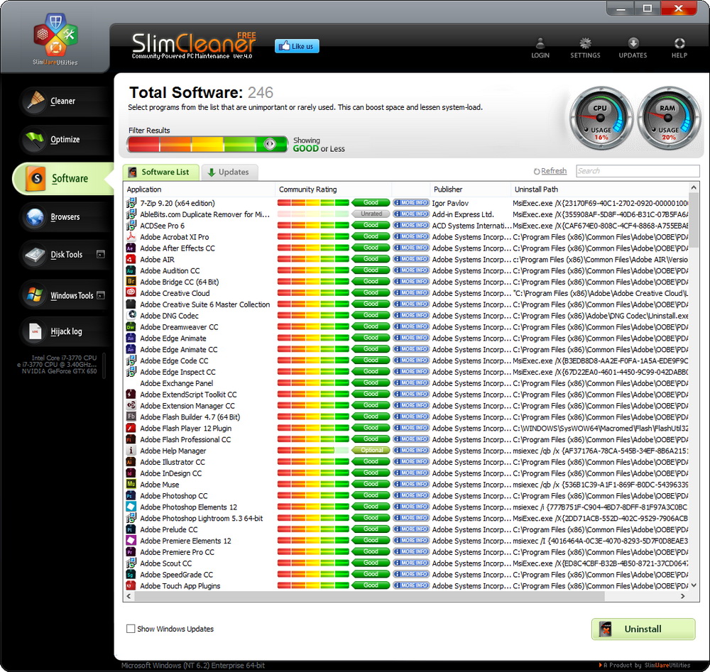Click the filter results slider handle

point(269,144)
